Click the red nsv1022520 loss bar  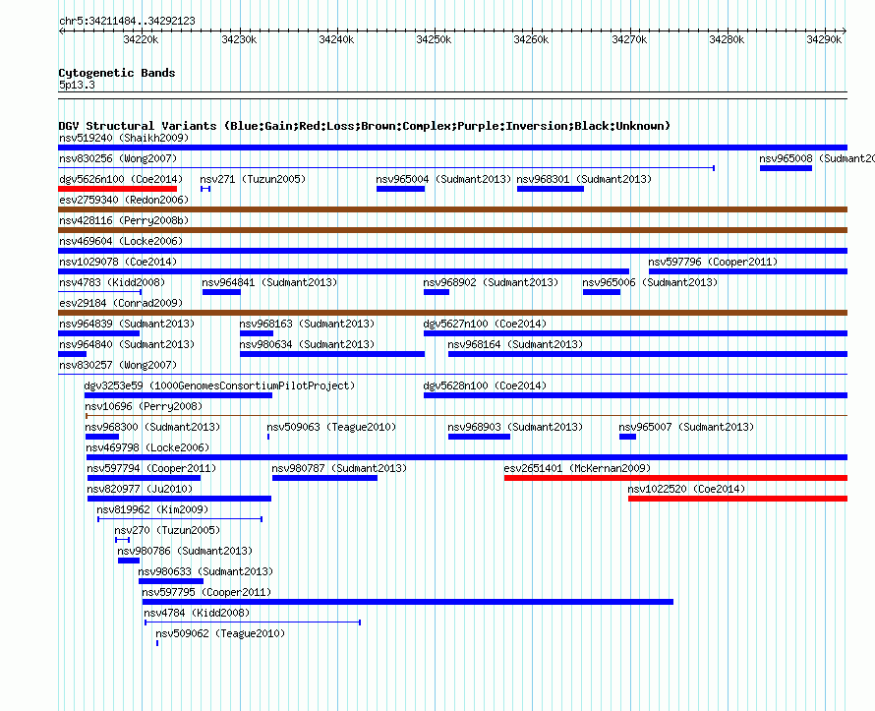coord(737,499)
